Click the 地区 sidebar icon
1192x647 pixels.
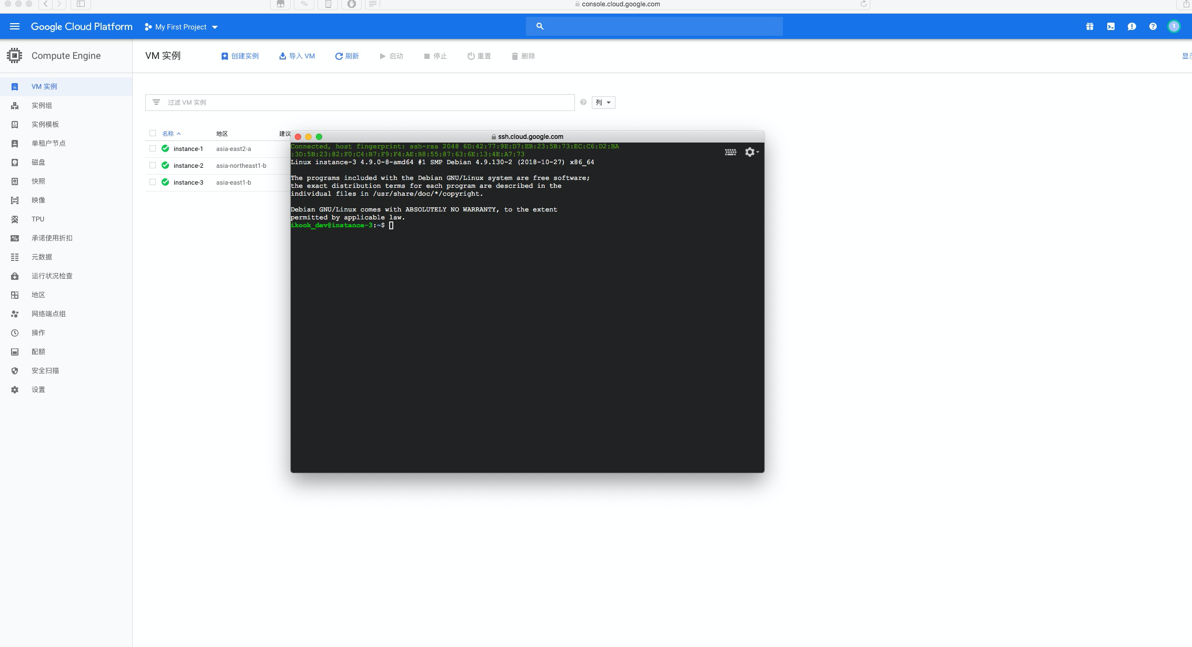[x=15, y=295]
